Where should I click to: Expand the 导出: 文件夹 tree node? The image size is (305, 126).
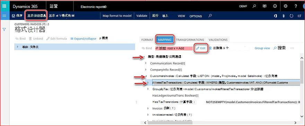(18, 47)
